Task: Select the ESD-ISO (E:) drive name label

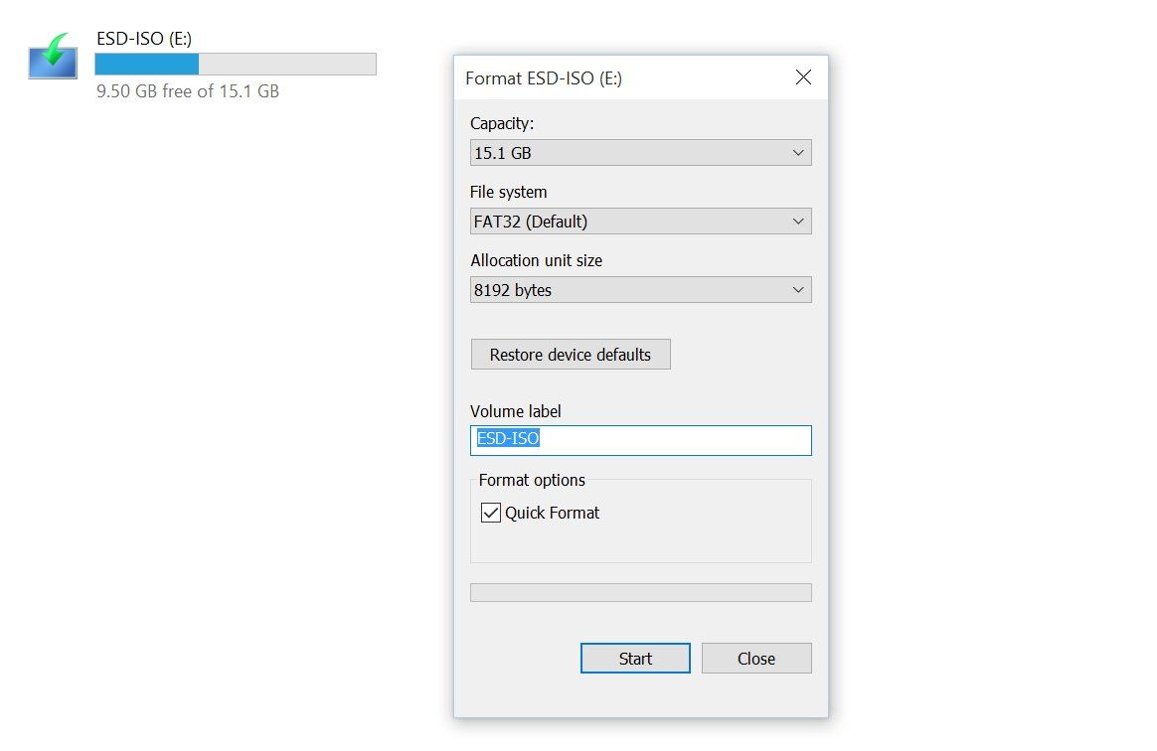Action: 143,38
